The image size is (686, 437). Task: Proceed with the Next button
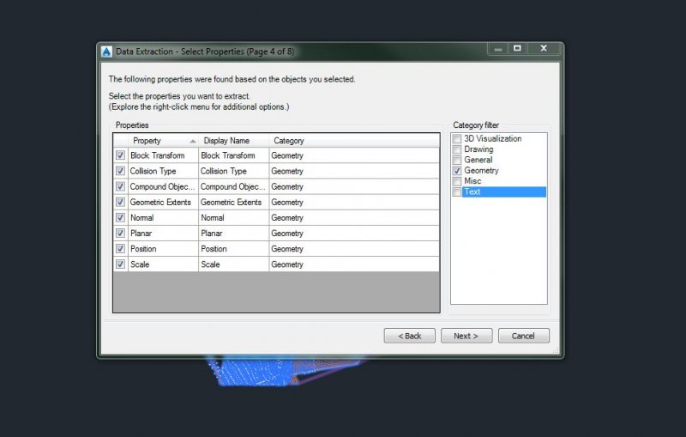point(466,336)
